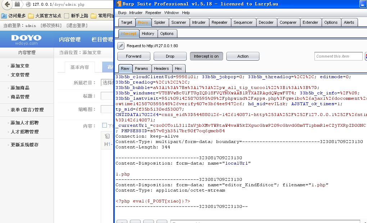This screenshot has height=223, width=367.
Task: Open 人才招聘管理 in the sidebar
Action: 24,131
